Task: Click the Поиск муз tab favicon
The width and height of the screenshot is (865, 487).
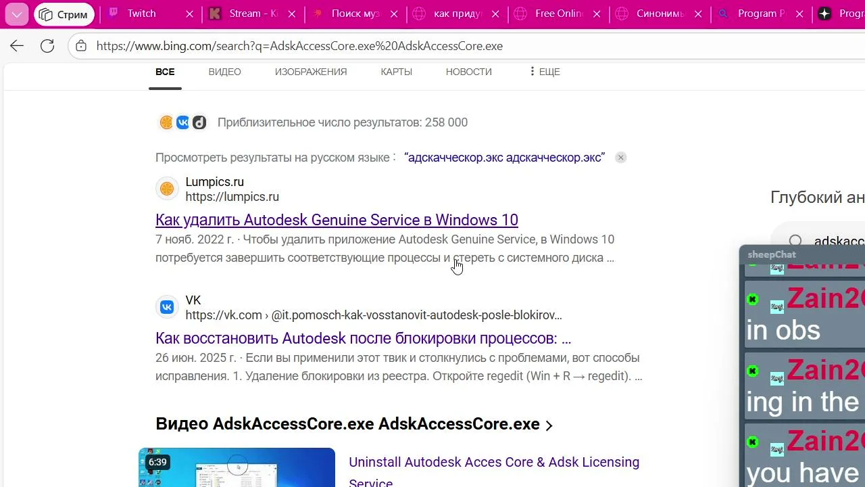Action: [x=318, y=14]
